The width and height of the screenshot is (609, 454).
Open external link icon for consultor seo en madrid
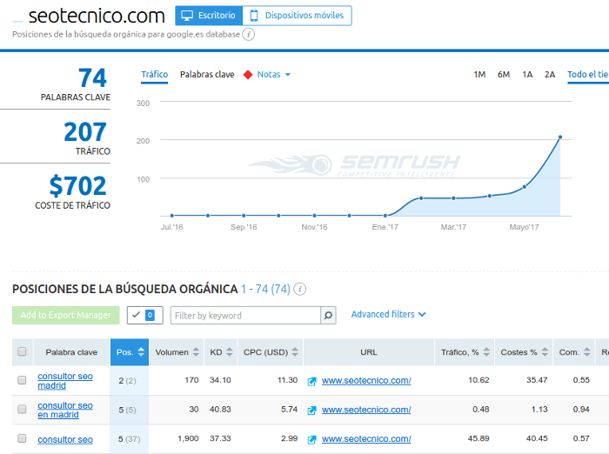[311, 411]
